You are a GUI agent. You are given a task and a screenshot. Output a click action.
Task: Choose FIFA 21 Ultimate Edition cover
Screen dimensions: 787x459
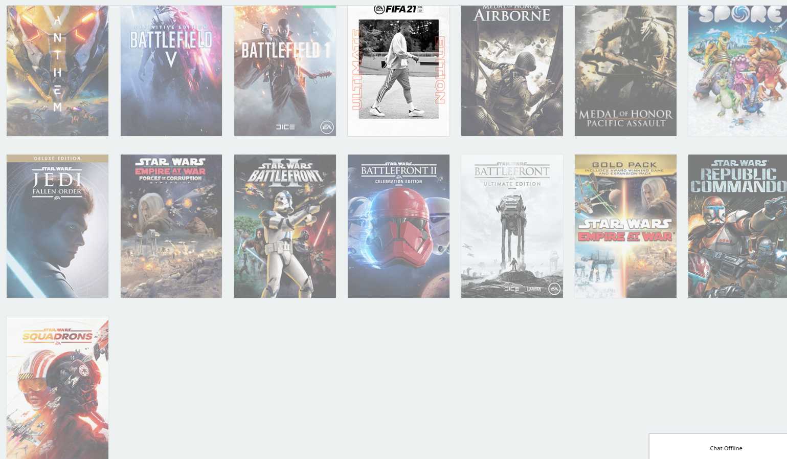coord(398,71)
